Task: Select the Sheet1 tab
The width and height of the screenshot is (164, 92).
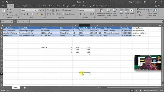Action: [16, 87]
